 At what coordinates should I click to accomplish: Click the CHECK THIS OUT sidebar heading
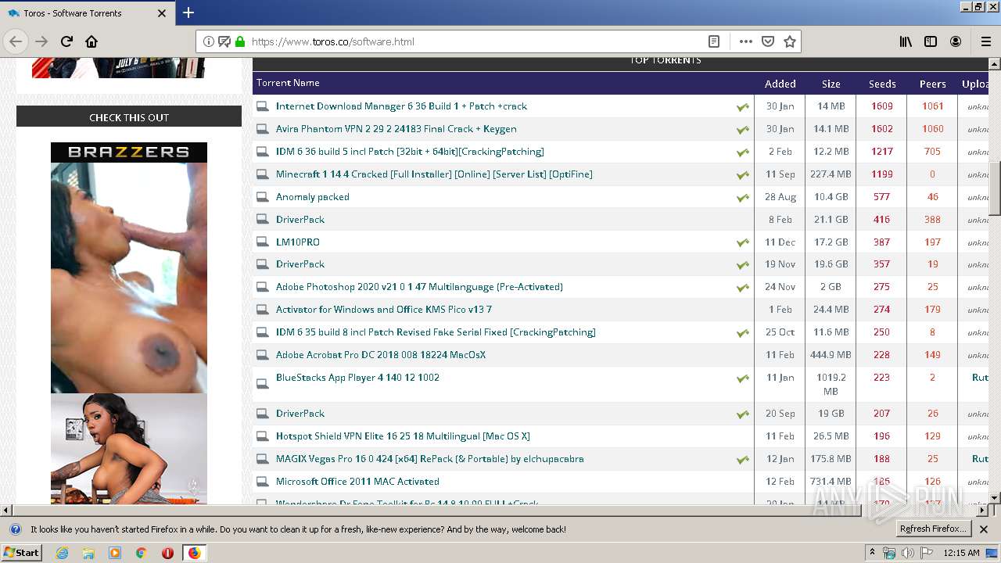129,117
